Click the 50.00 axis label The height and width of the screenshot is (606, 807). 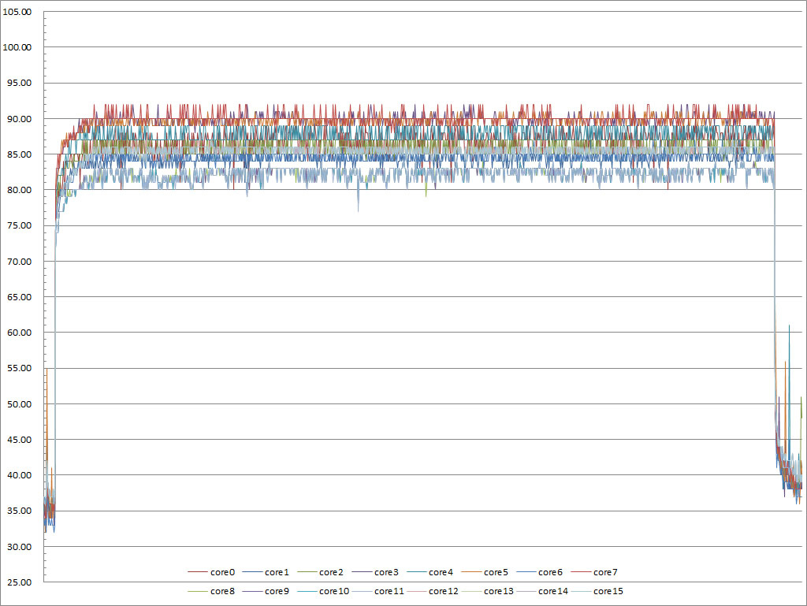click(19, 403)
